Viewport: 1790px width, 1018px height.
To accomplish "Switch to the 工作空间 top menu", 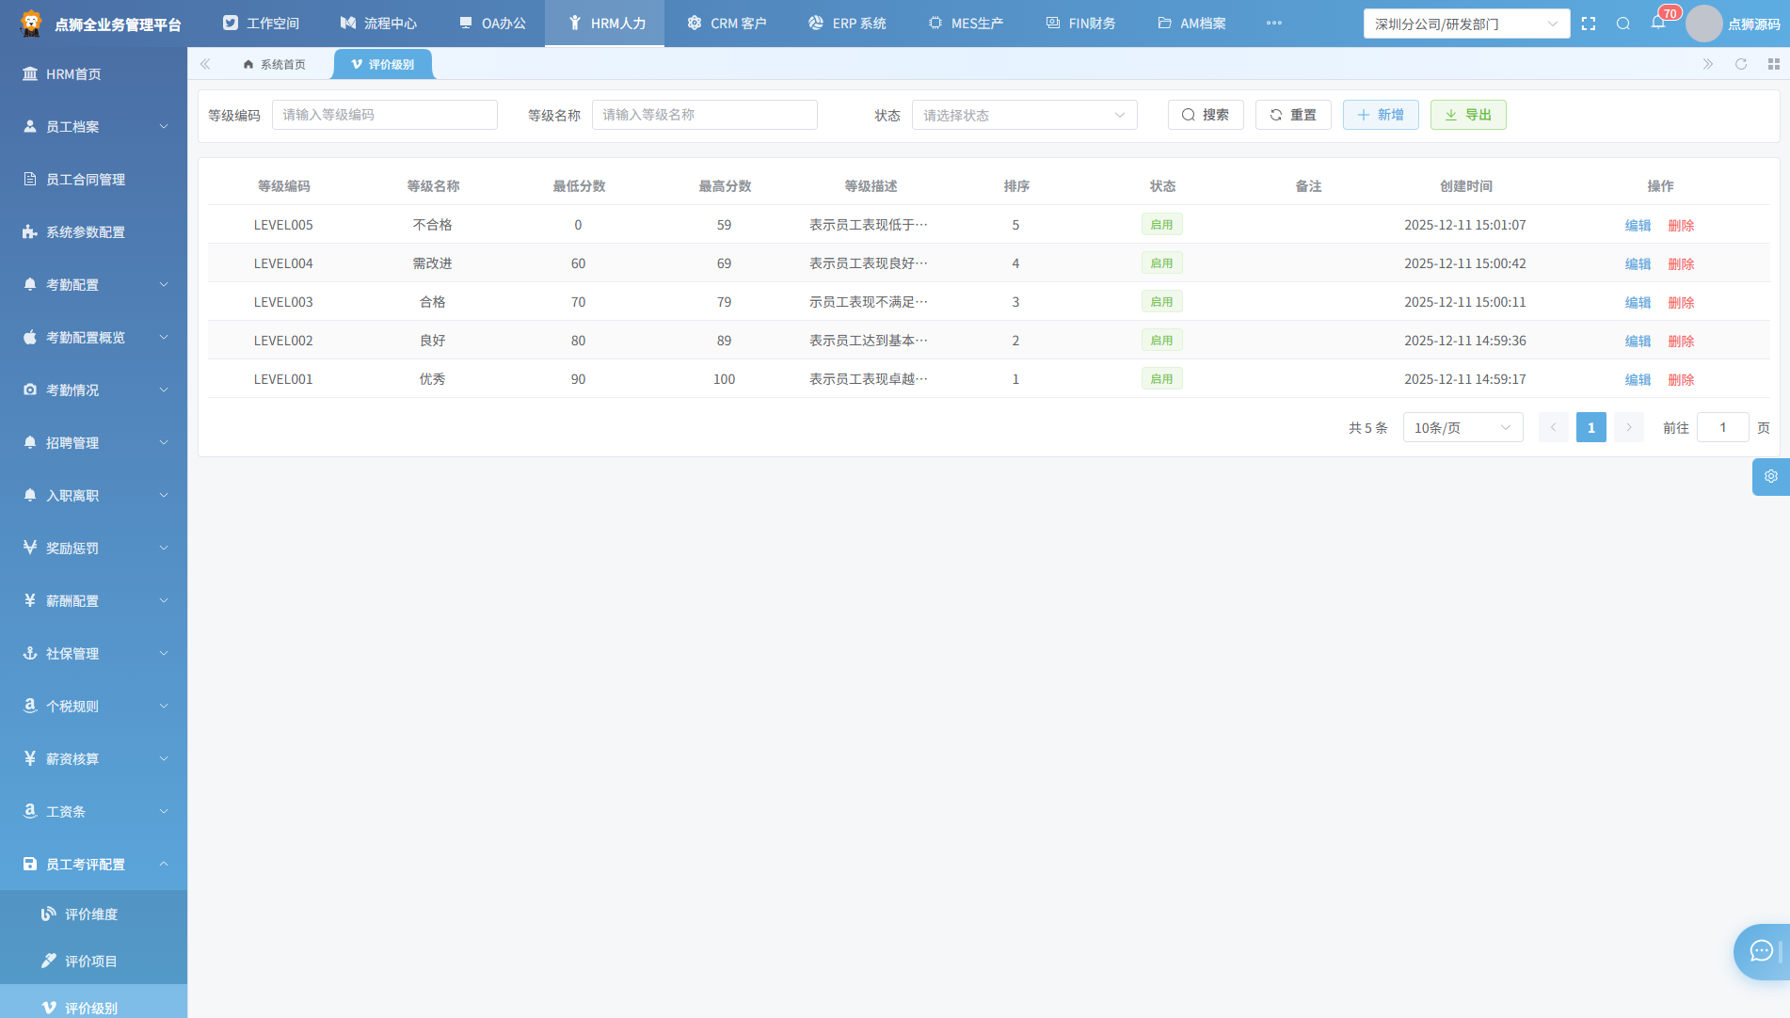I will [x=261, y=24].
